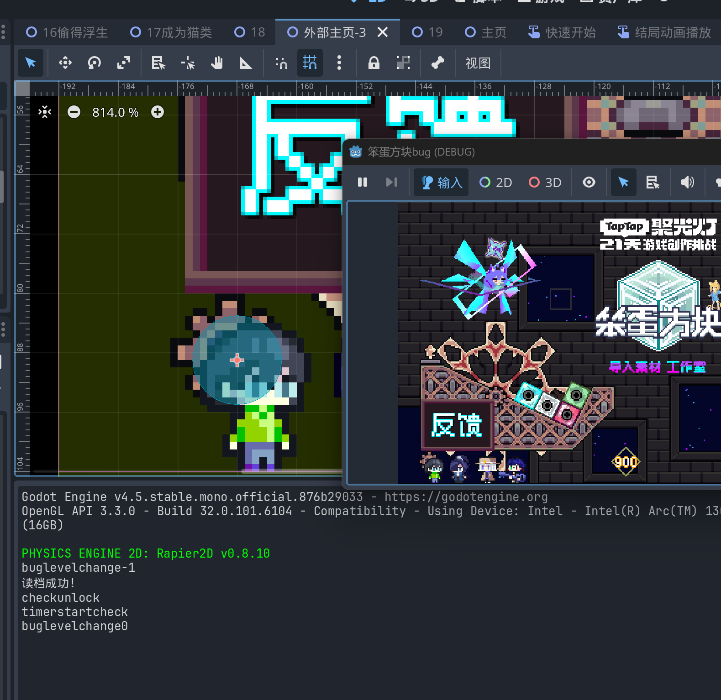
Task: Zoom in with the plus button
Action: click(x=158, y=112)
